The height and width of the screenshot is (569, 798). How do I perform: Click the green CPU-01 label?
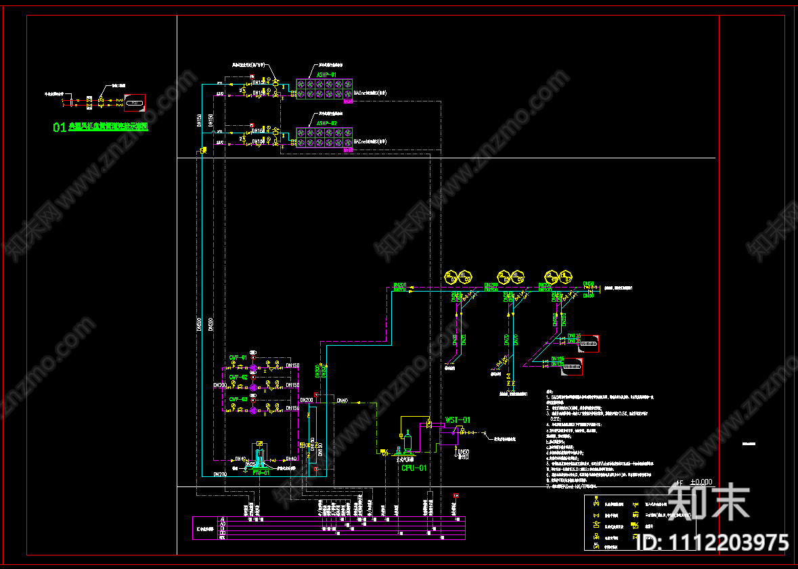[414, 468]
